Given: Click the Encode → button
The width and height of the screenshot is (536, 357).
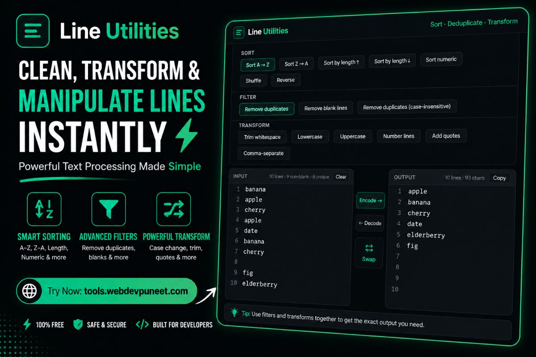Looking at the screenshot, I should (x=370, y=200).
